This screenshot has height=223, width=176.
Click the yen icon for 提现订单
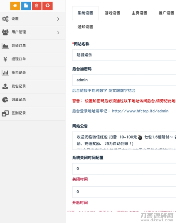click(5, 59)
